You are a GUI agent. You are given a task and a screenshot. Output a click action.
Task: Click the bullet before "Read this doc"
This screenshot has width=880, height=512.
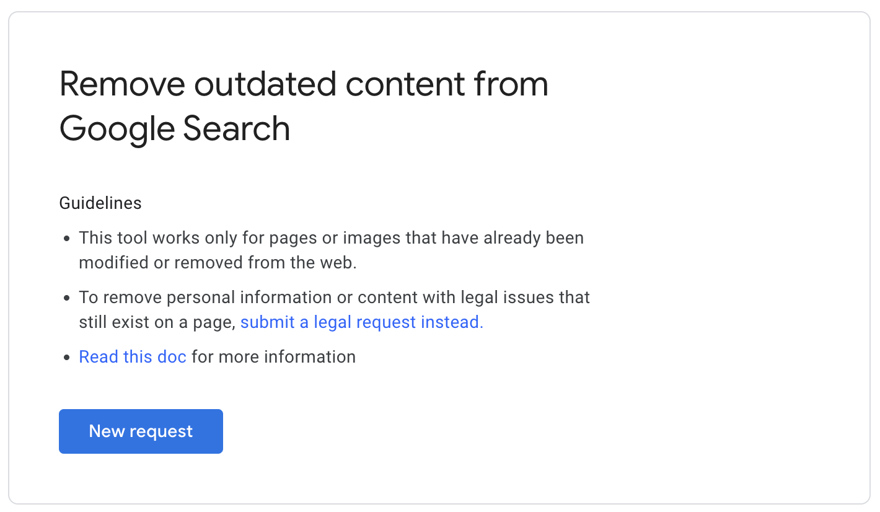click(67, 358)
